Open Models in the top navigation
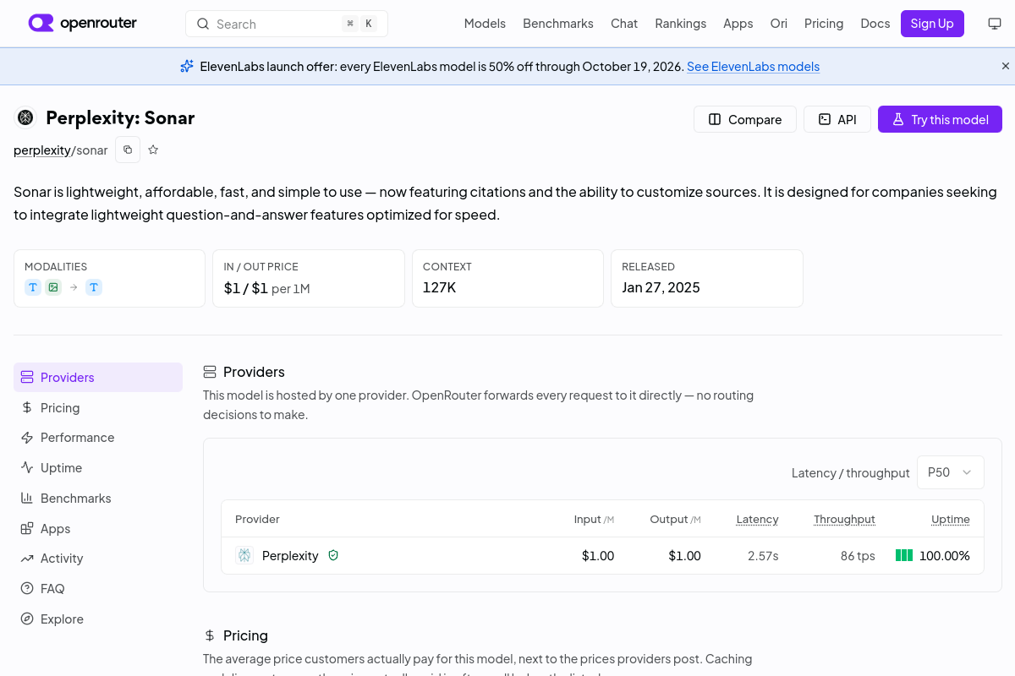Screen dimensions: 1015x676 click(485, 24)
